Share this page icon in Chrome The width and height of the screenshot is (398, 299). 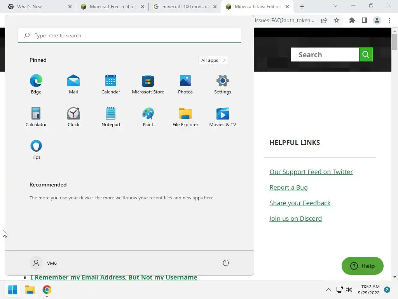point(324,20)
